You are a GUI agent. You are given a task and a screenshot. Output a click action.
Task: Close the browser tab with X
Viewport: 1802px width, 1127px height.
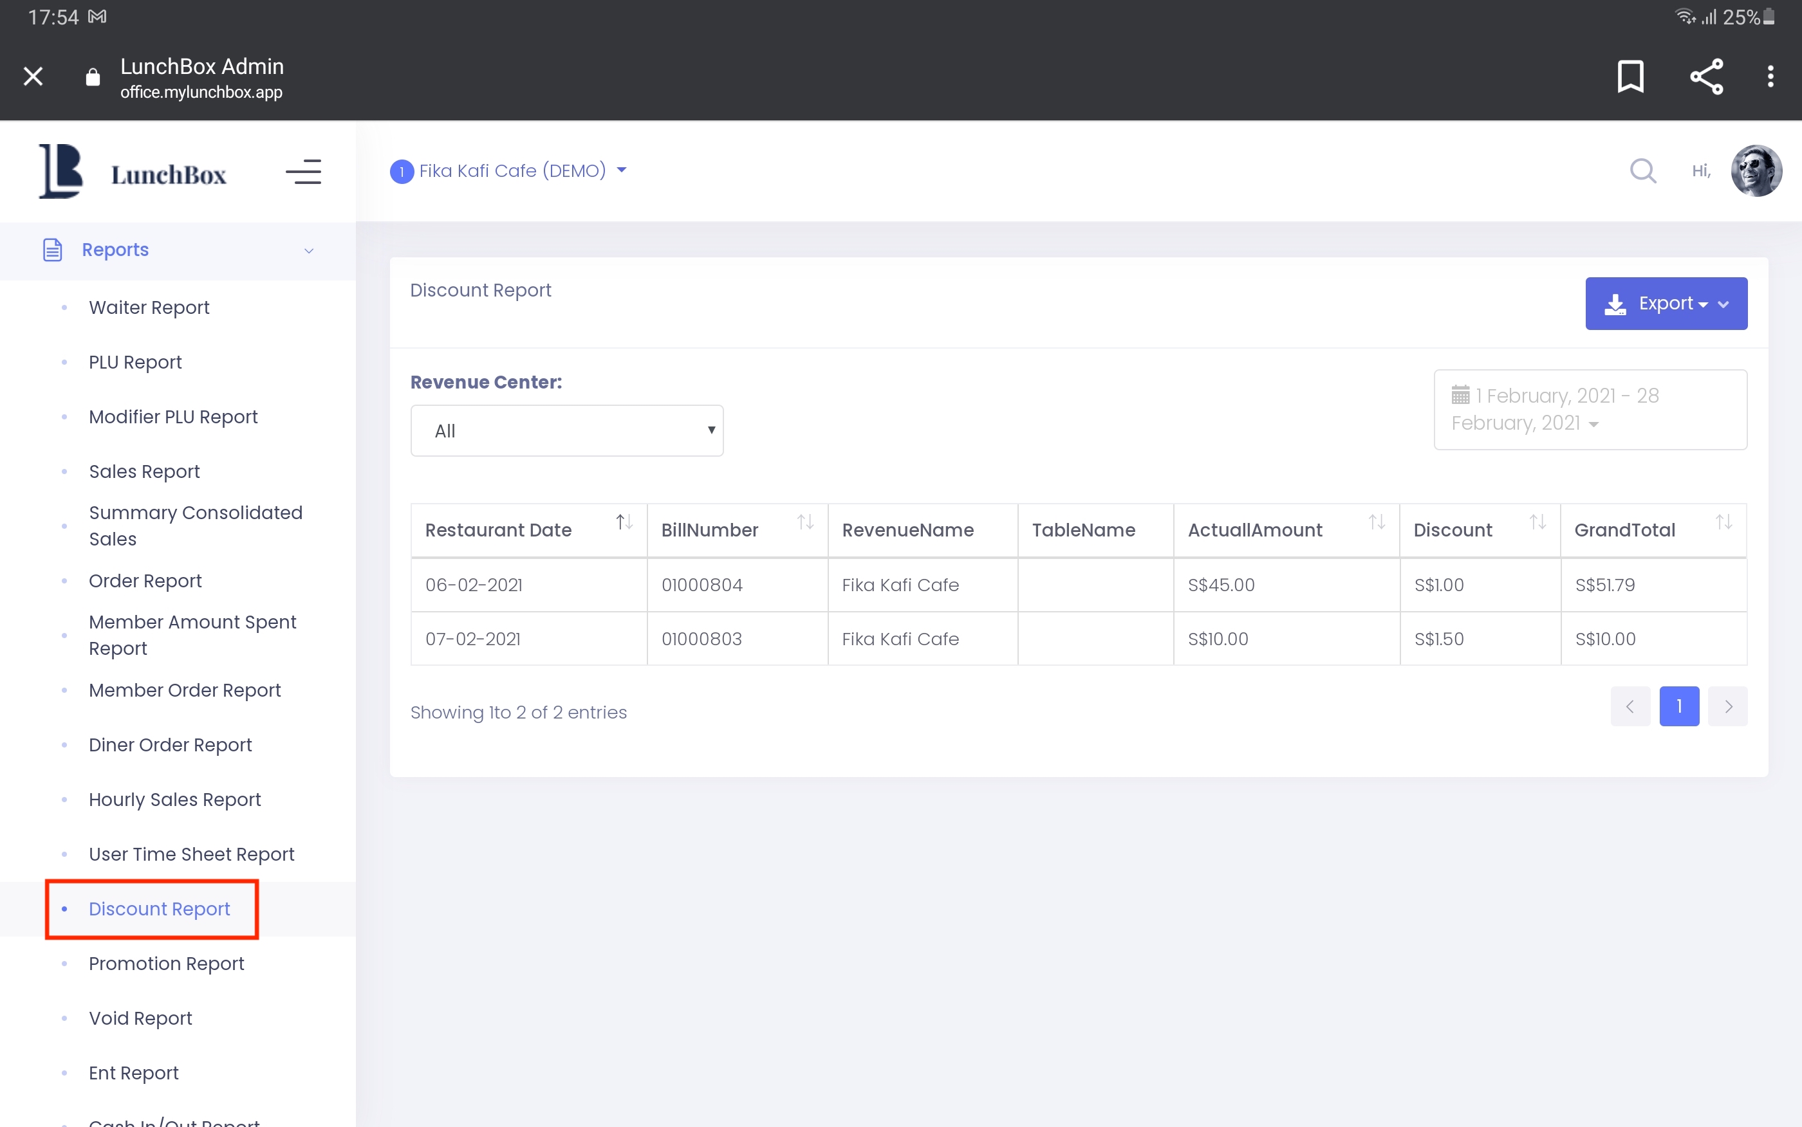[x=33, y=76]
